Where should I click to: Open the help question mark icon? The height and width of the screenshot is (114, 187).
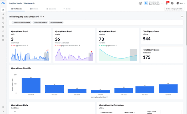coord(172,3)
